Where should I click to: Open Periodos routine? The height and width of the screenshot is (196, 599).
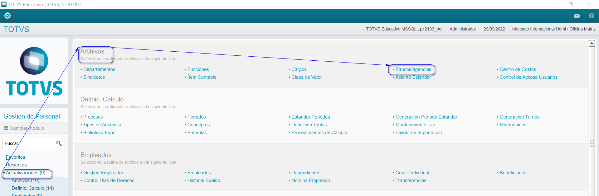tap(197, 117)
